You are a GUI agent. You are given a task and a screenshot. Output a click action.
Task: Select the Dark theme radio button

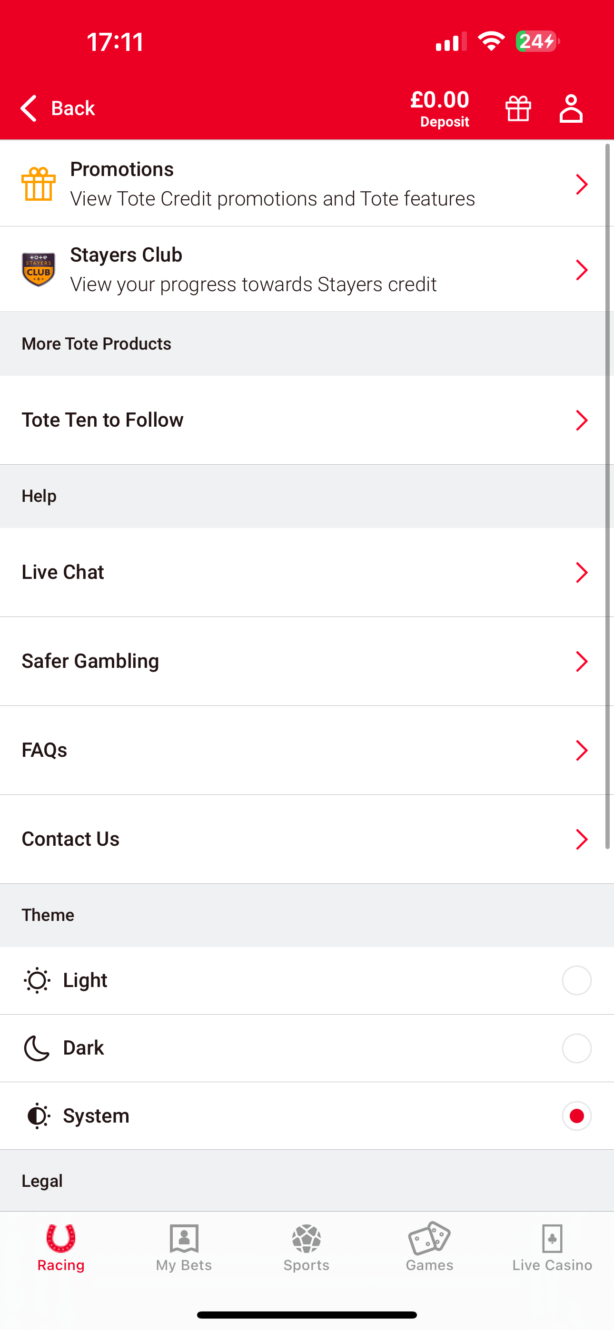coord(576,1048)
